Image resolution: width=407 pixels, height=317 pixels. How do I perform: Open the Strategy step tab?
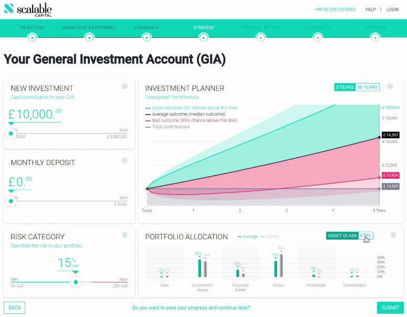pyautogui.click(x=203, y=27)
